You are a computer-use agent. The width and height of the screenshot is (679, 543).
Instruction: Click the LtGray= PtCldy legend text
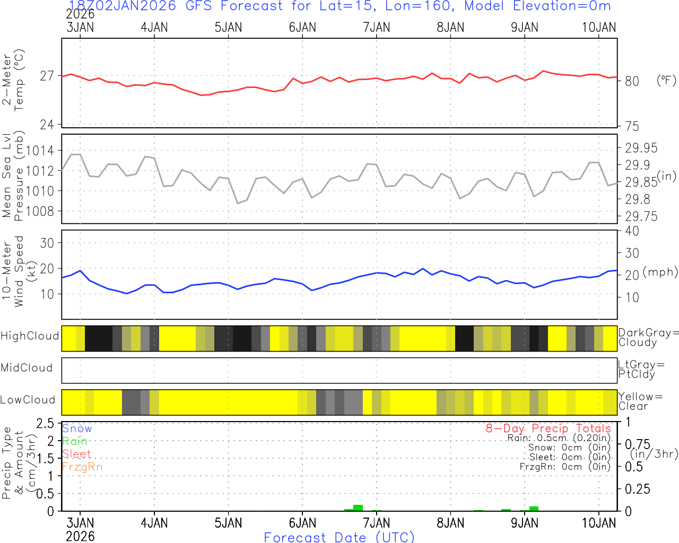click(x=641, y=370)
